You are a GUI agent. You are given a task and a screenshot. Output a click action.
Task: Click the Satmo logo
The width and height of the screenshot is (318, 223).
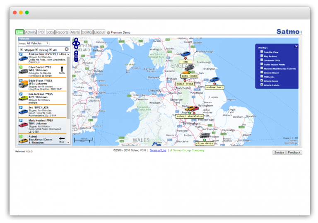tap(289, 32)
